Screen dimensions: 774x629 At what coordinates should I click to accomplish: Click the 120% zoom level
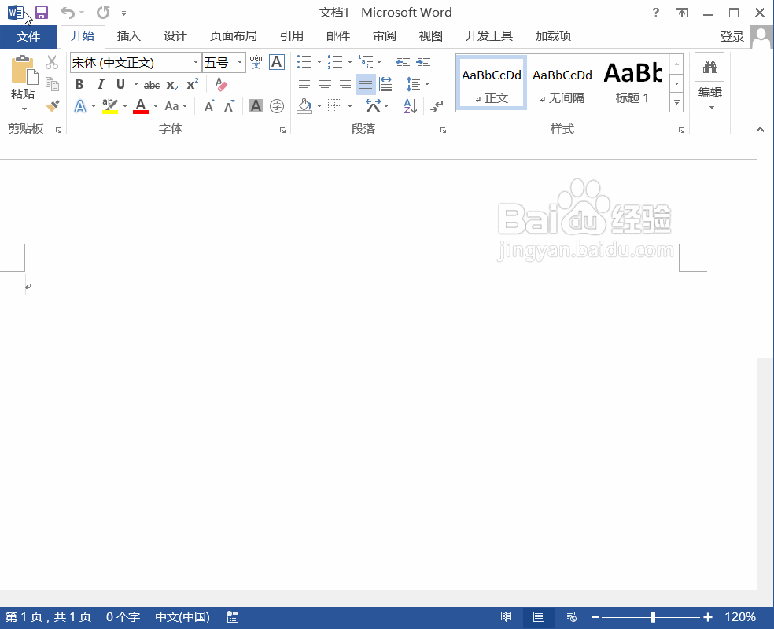pos(740,616)
